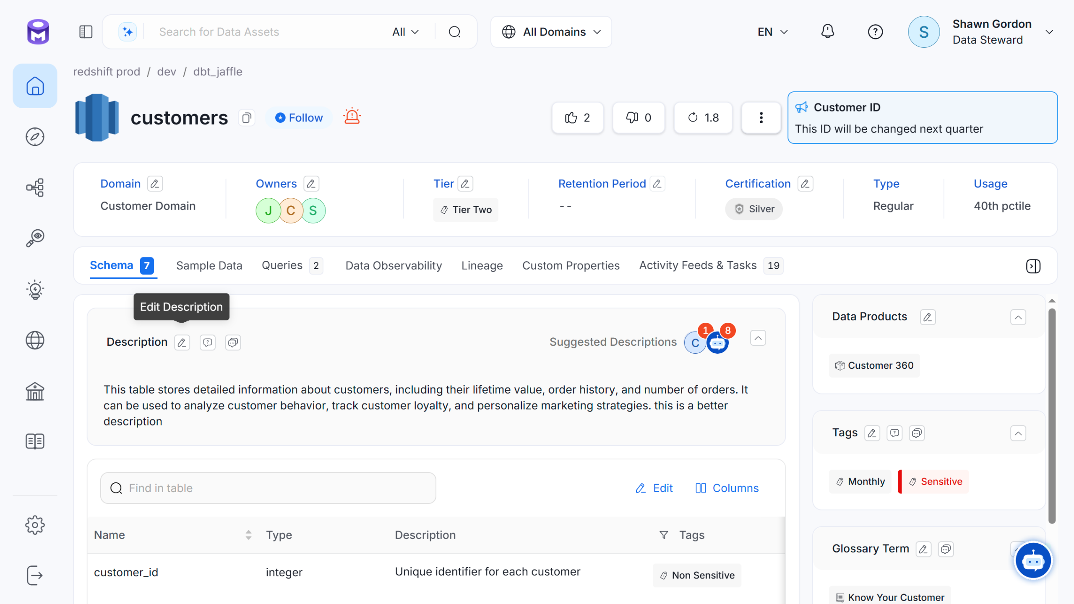Toggle the left sidebar collapse icon

pyautogui.click(x=86, y=32)
